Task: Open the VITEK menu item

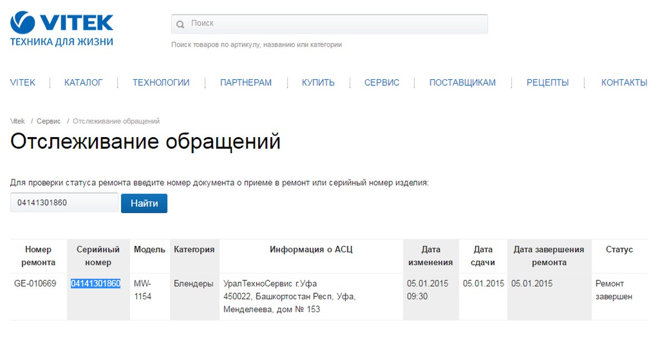Action: point(23,82)
